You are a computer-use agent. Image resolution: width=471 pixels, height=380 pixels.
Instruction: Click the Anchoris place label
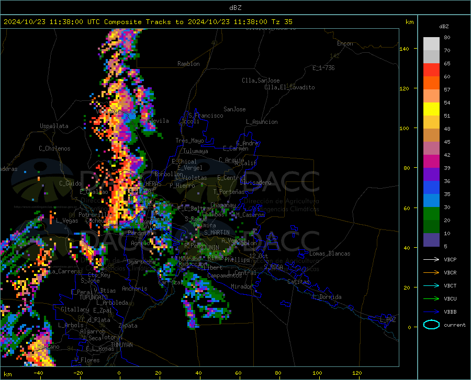pyautogui.click(x=134, y=289)
